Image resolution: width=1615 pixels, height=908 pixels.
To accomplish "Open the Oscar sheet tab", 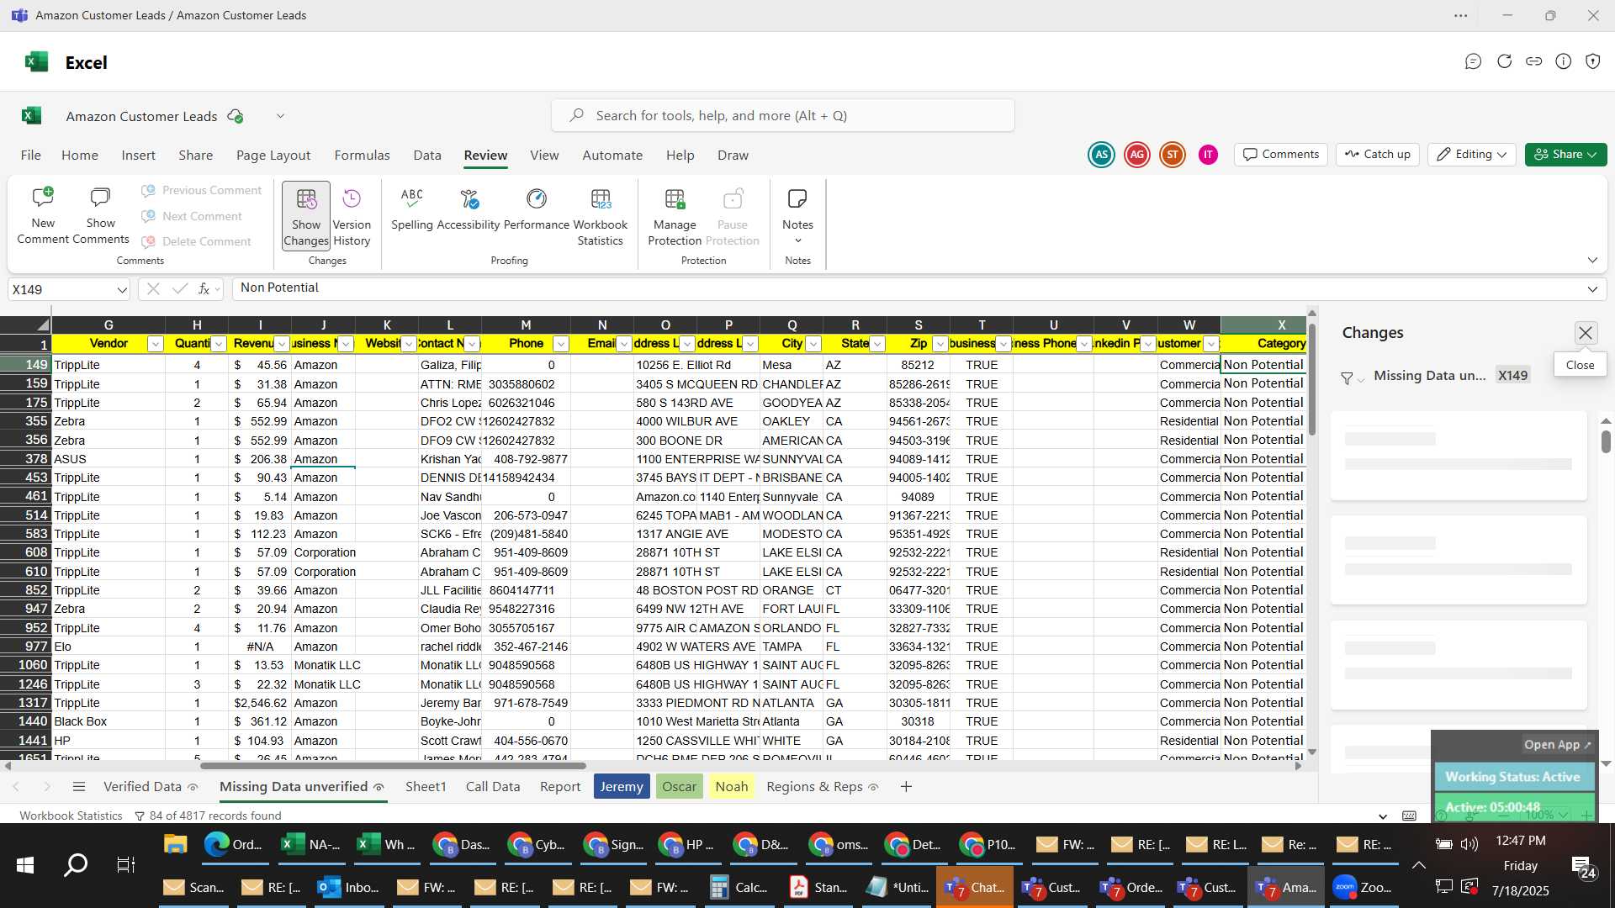I will click(x=679, y=787).
